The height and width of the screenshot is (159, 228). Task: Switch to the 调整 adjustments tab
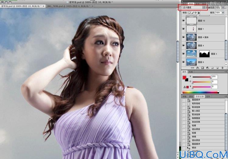[x=185, y=97]
